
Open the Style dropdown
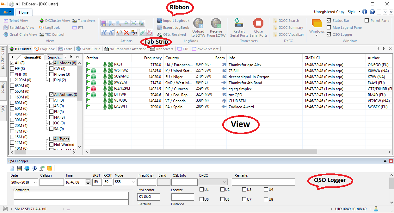click(354, 12)
